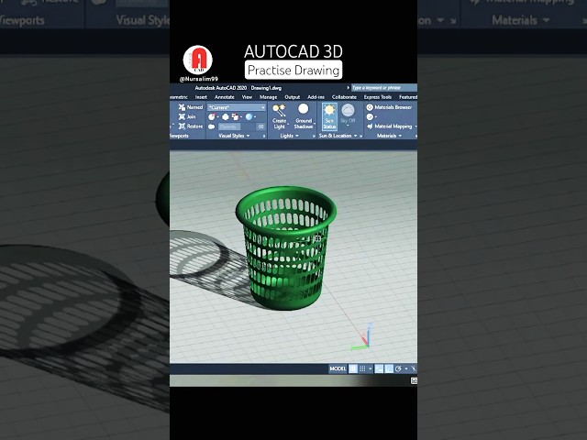
Task: Click the keyword search box
Action: point(384,88)
